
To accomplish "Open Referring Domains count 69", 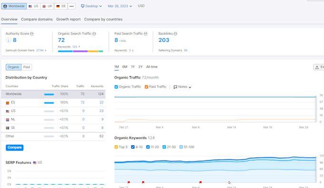I will point(185,50).
